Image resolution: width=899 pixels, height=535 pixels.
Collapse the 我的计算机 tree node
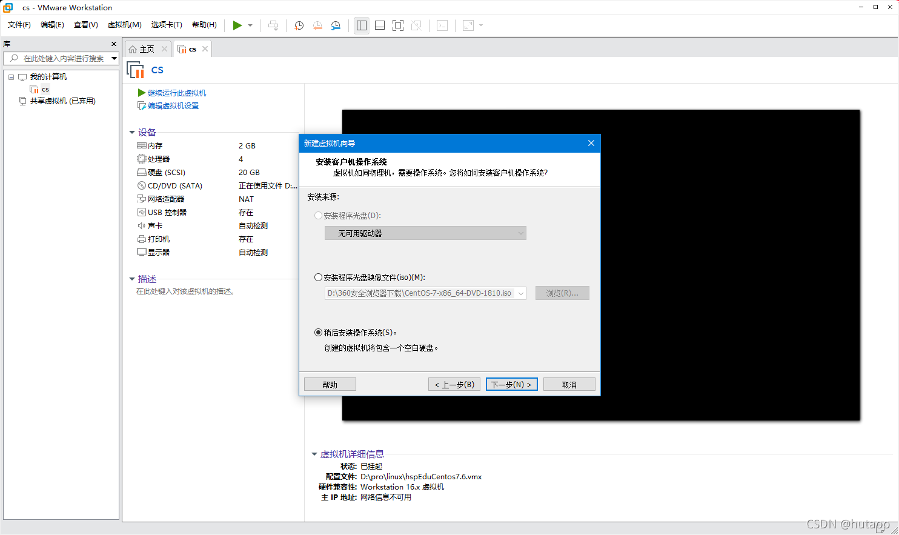point(11,77)
